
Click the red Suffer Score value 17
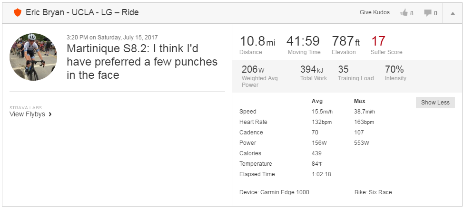[x=378, y=41]
